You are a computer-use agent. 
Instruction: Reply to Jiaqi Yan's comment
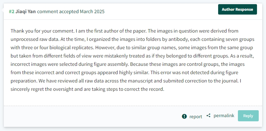[248, 116]
